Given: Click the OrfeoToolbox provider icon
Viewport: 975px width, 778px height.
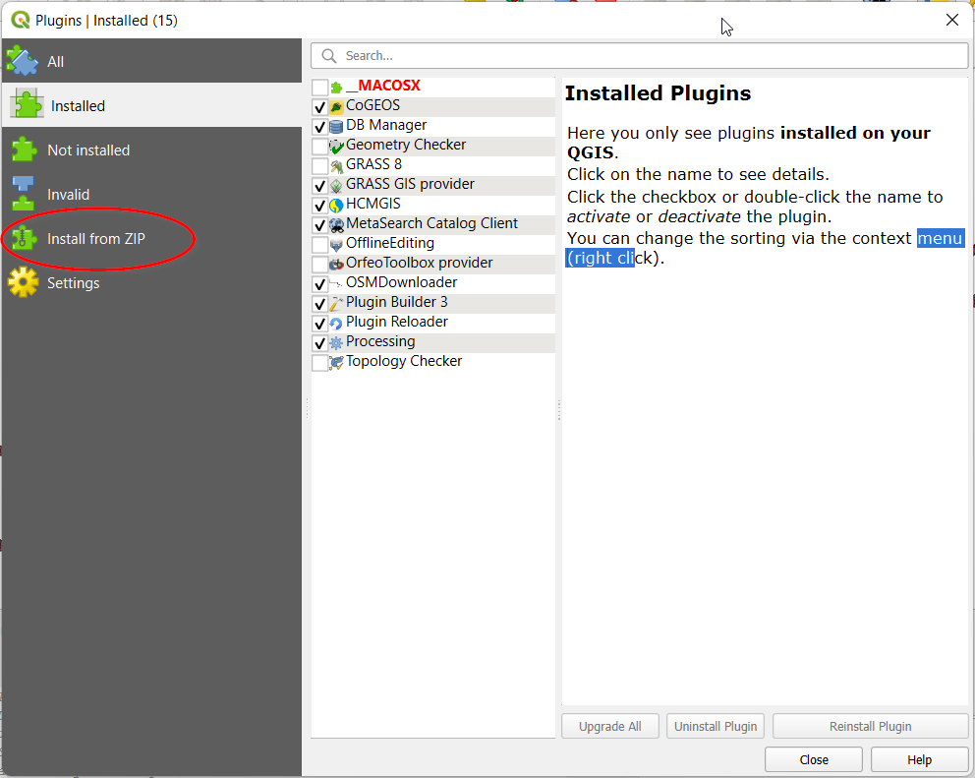Looking at the screenshot, I should [336, 265].
